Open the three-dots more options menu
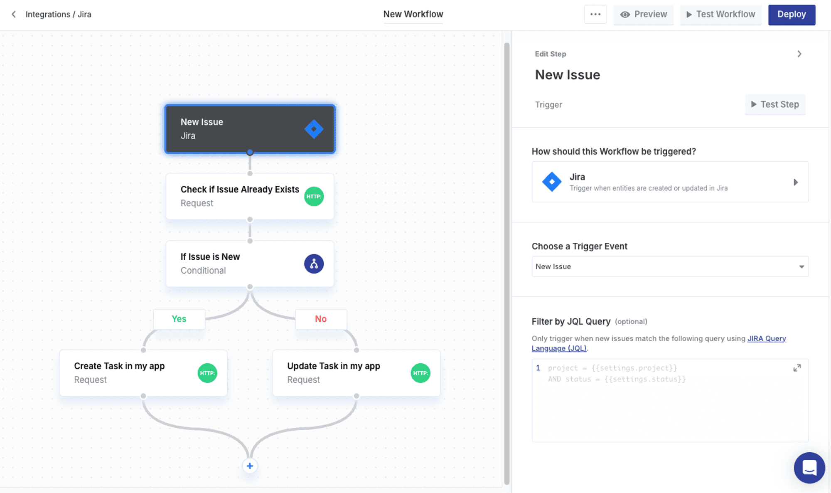This screenshot has width=831, height=493. [595, 14]
